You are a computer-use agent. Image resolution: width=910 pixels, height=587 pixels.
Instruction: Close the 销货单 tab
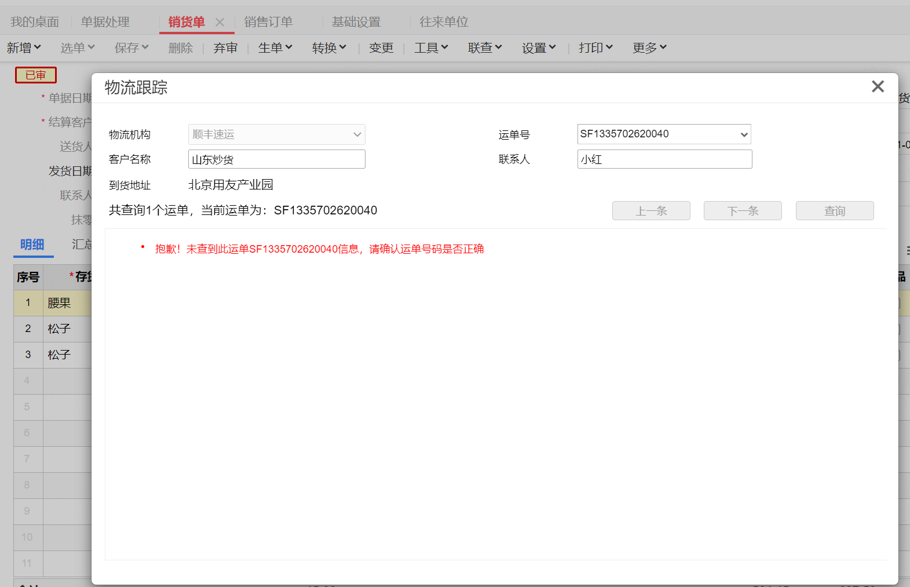pyautogui.click(x=220, y=22)
